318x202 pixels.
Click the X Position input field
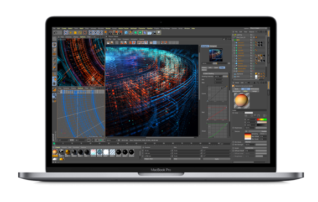(x=158, y=151)
